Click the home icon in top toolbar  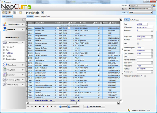coord(3,12)
